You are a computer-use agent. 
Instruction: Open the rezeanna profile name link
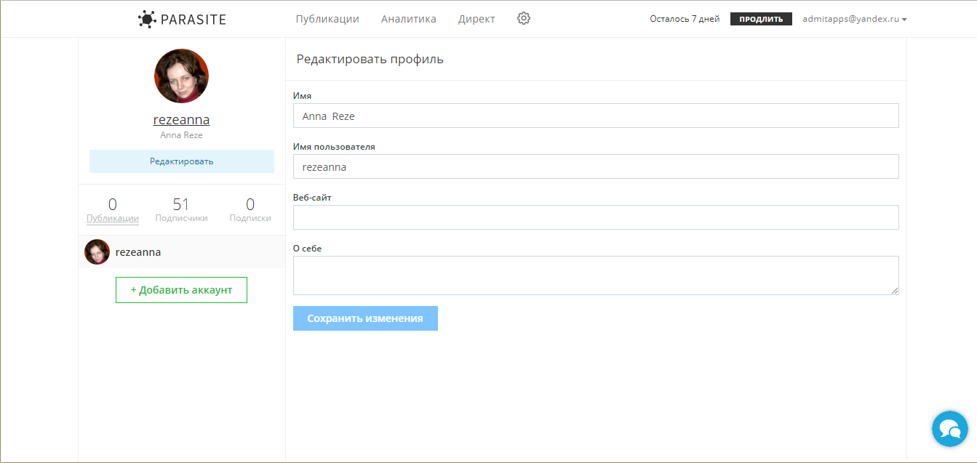[181, 120]
